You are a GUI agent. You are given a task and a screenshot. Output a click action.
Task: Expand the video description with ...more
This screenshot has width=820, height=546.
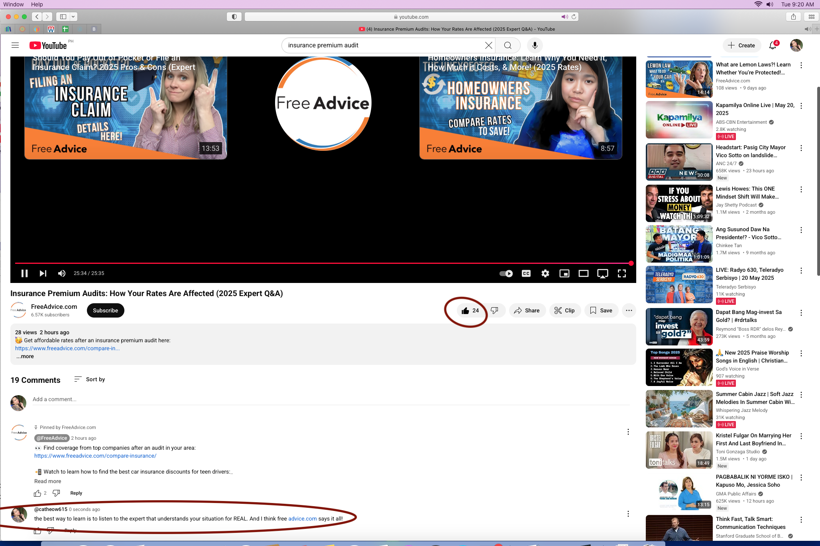click(25, 357)
